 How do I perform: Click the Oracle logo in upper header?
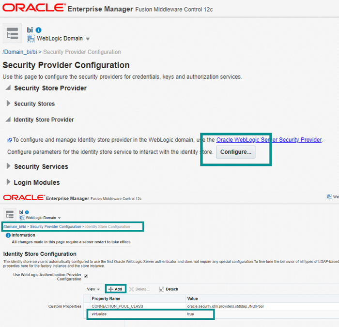coord(34,8)
